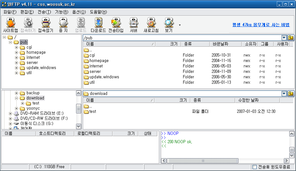Open the 전송(T) menu
The image size is (296, 171).
(44, 12)
